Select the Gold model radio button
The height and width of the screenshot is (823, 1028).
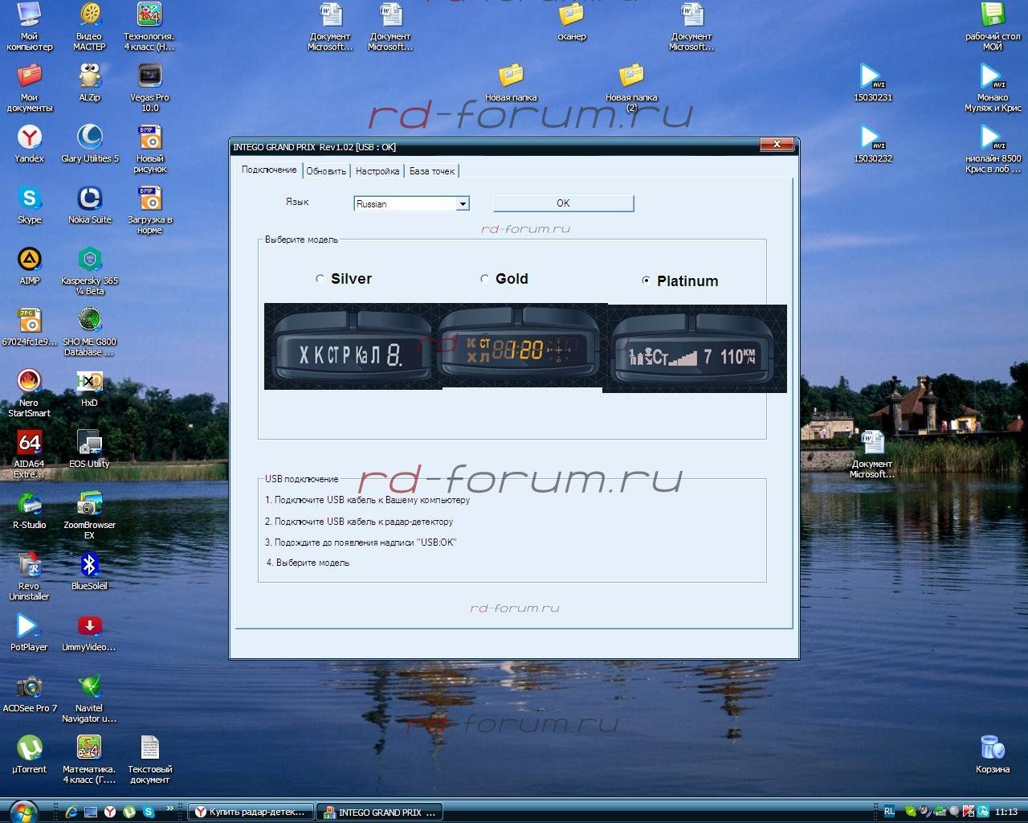484,279
